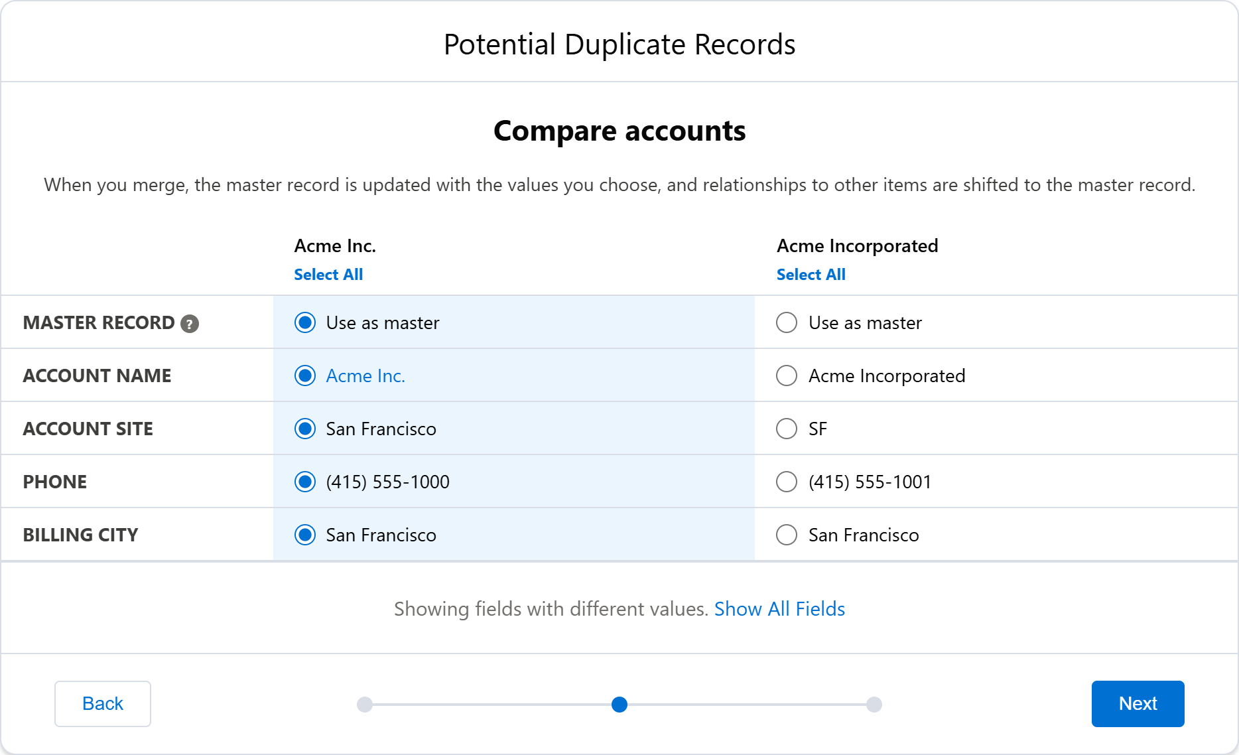Screen dimensions: 1239x755
Task: Choose San Francisco account site for Acme Inc.
Action: (x=304, y=429)
